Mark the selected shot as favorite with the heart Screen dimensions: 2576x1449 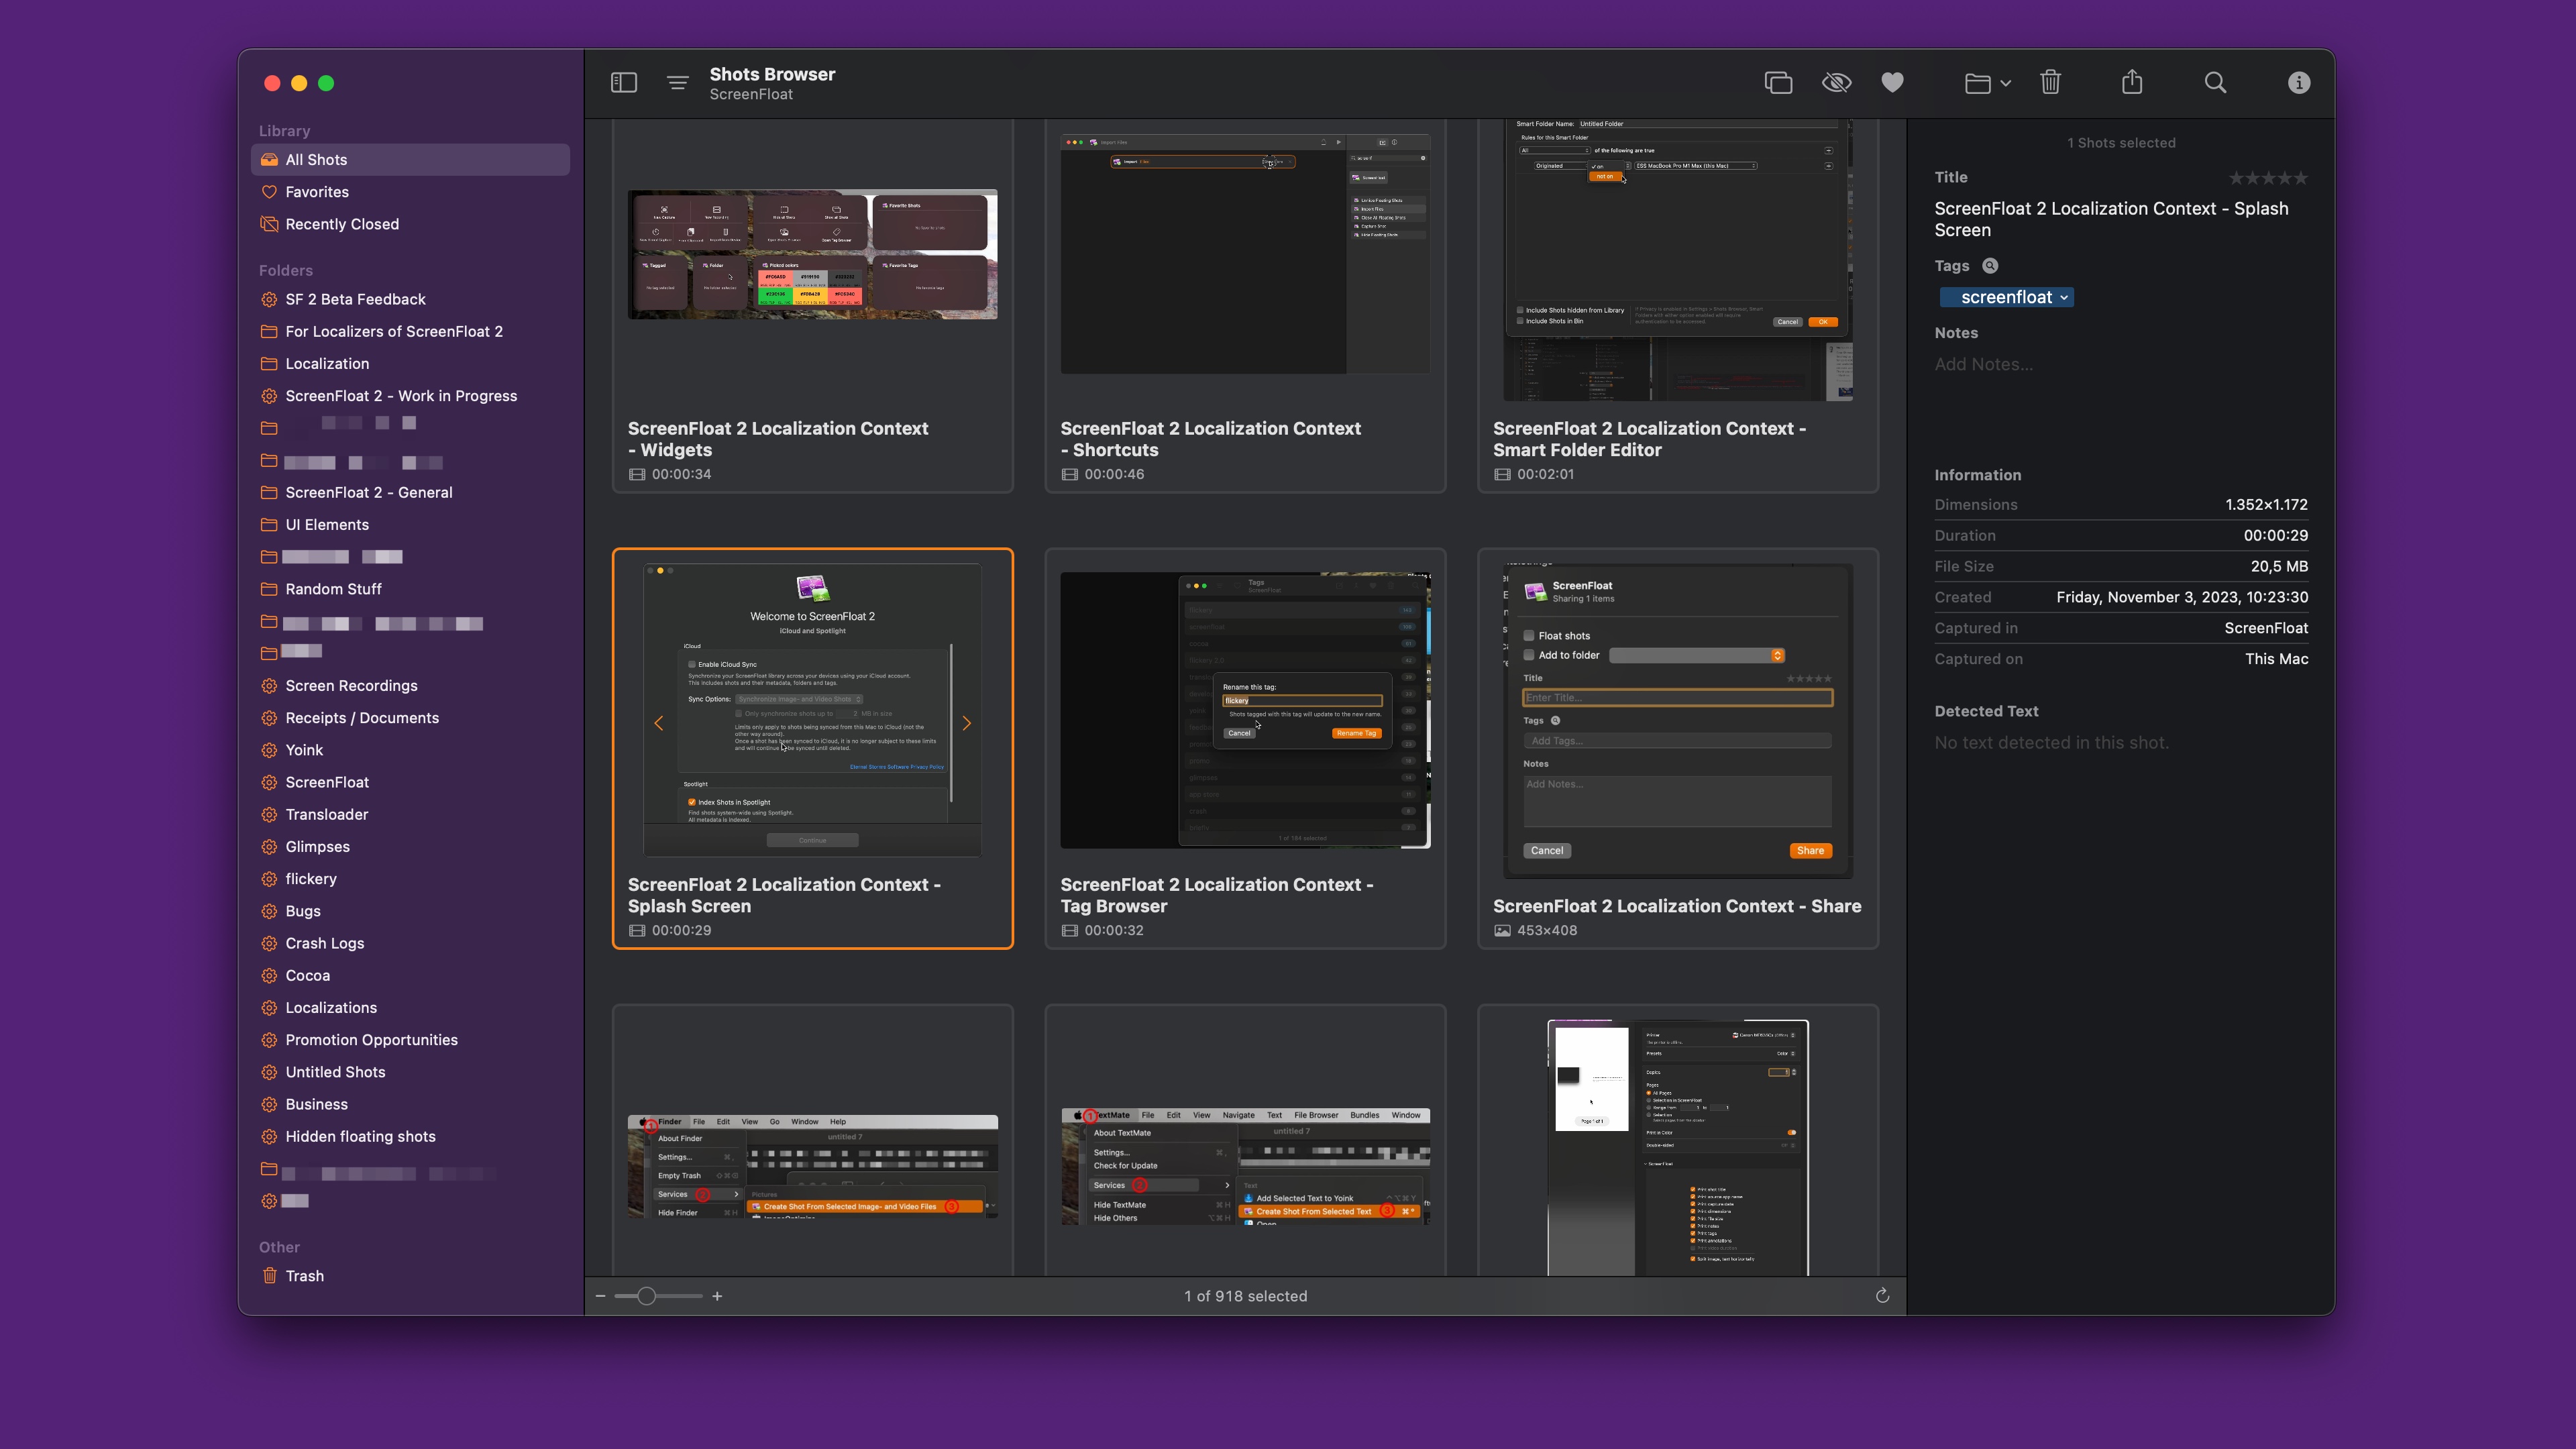1893,82
